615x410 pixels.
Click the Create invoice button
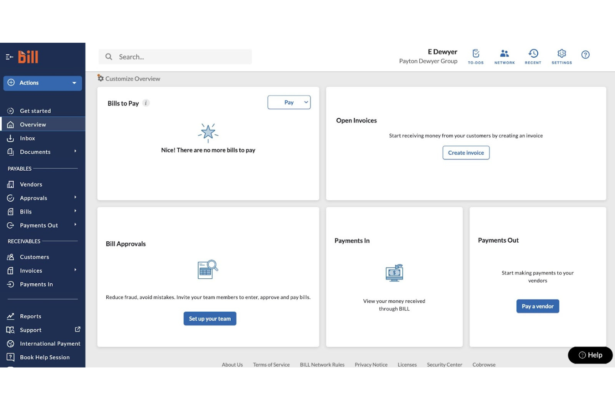point(465,152)
